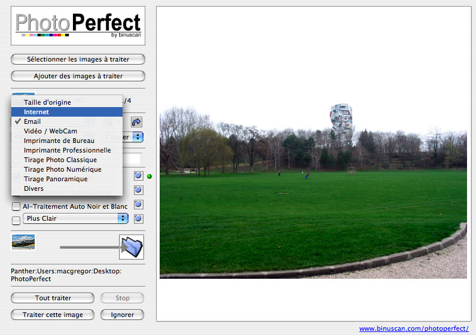This screenshot has height=335, width=476.
Task: Click the mountain landscape output thumbnail
Action: [23, 242]
